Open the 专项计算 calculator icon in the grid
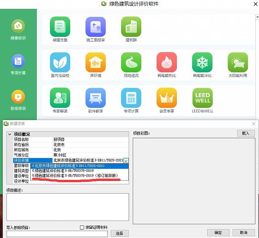 (x=131, y=98)
